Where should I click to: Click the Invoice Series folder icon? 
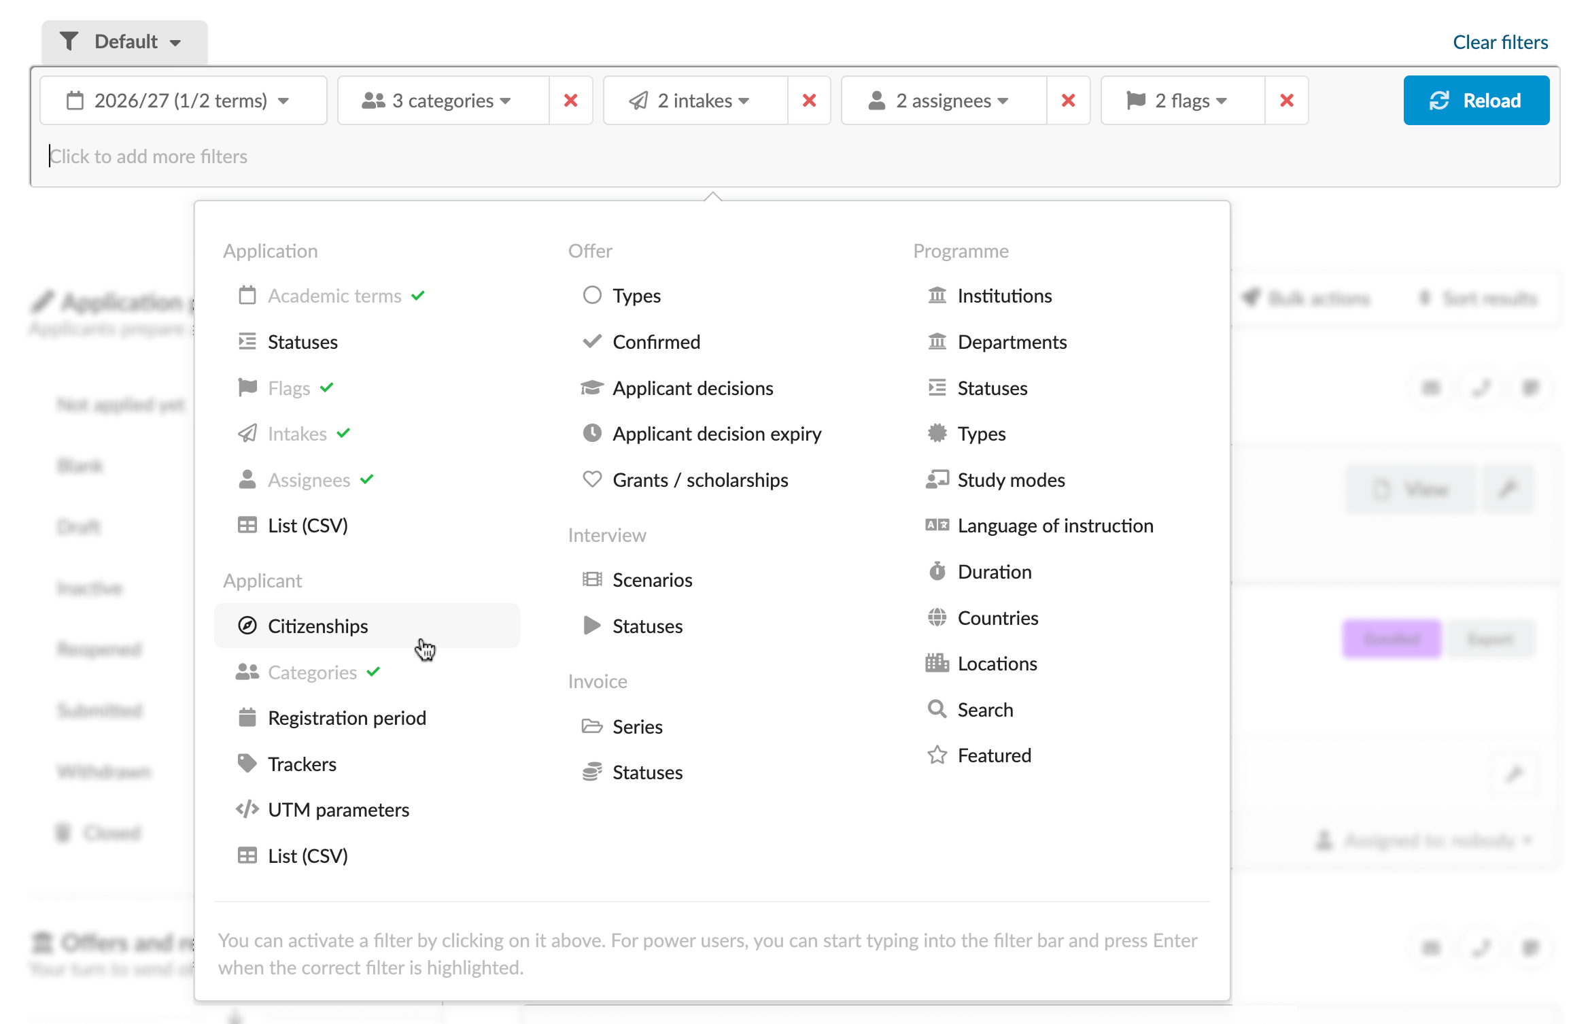coord(592,726)
